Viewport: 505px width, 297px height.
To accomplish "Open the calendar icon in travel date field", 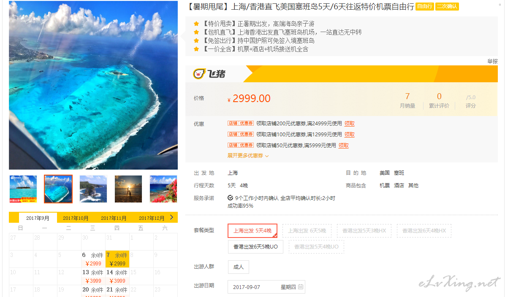I will (x=301, y=287).
